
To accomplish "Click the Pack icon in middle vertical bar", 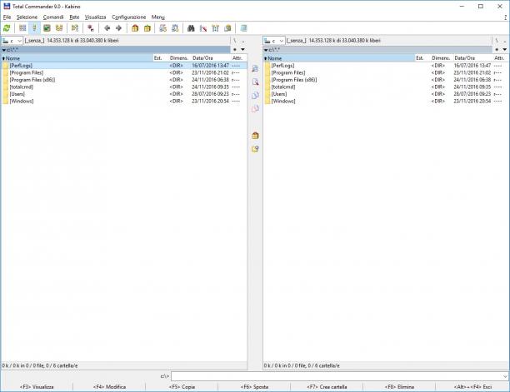I will 255,136.
